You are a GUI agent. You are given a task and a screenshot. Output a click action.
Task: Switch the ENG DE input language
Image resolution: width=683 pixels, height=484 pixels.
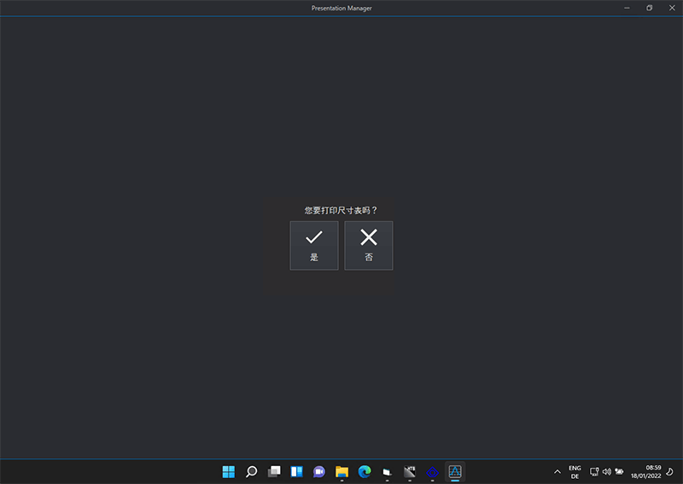click(575, 472)
